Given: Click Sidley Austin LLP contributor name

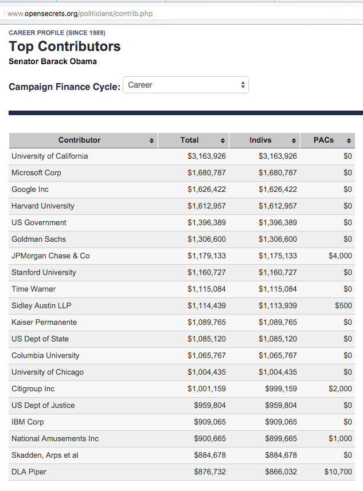Looking at the screenshot, I should tap(41, 305).
